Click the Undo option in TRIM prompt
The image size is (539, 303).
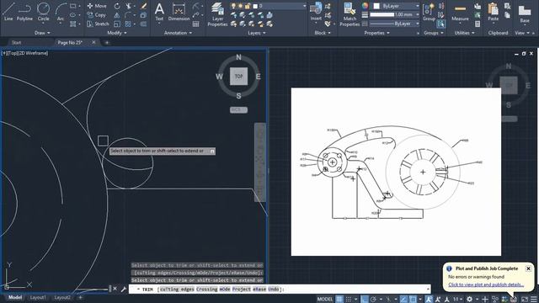273,290
